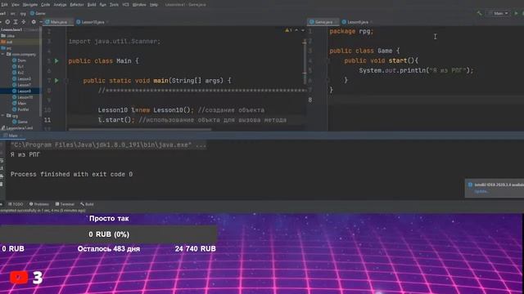The image size is (524, 294).
Task: Open the Build tool window
Action: (x=87, y=204)
